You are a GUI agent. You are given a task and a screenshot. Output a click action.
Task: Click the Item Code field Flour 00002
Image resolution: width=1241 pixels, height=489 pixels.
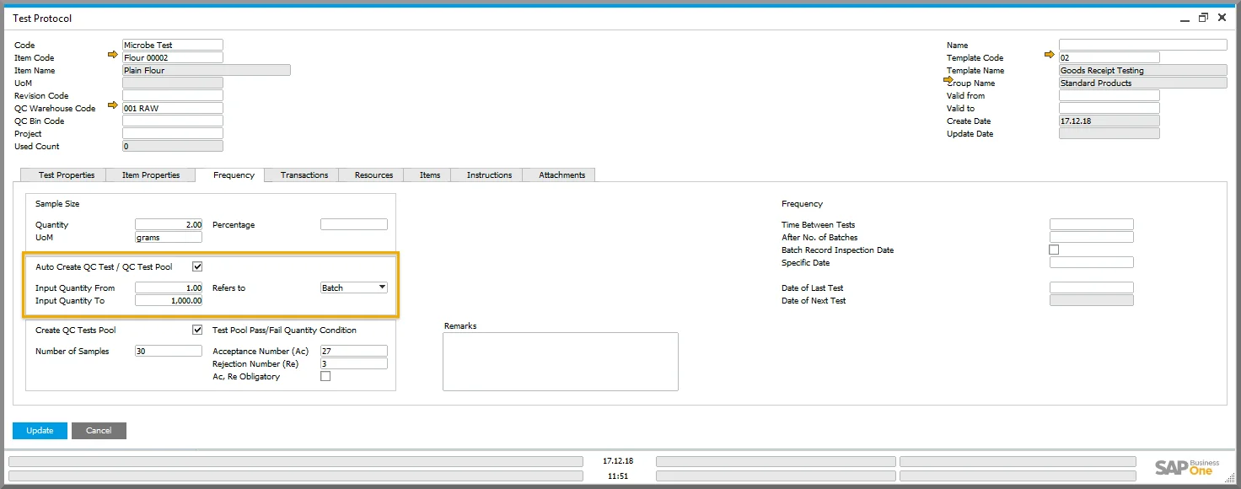(173, 57)
